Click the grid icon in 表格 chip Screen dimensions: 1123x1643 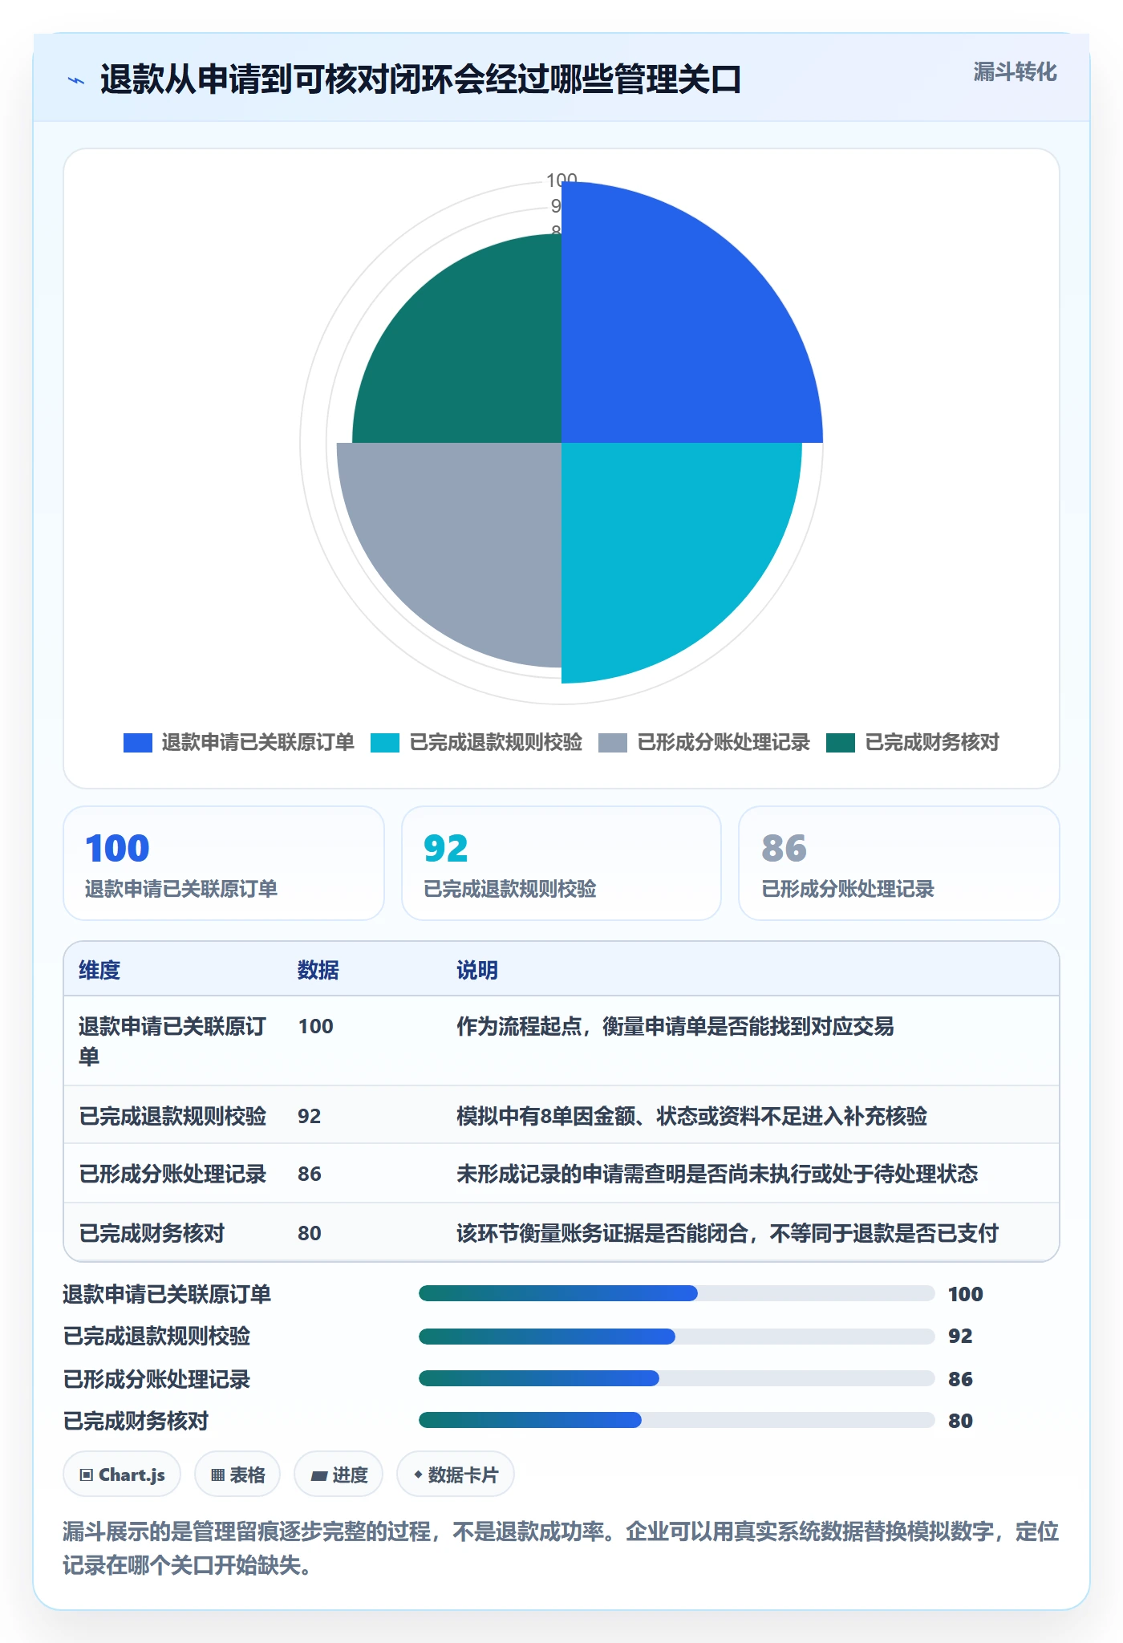pos(218,1475)
